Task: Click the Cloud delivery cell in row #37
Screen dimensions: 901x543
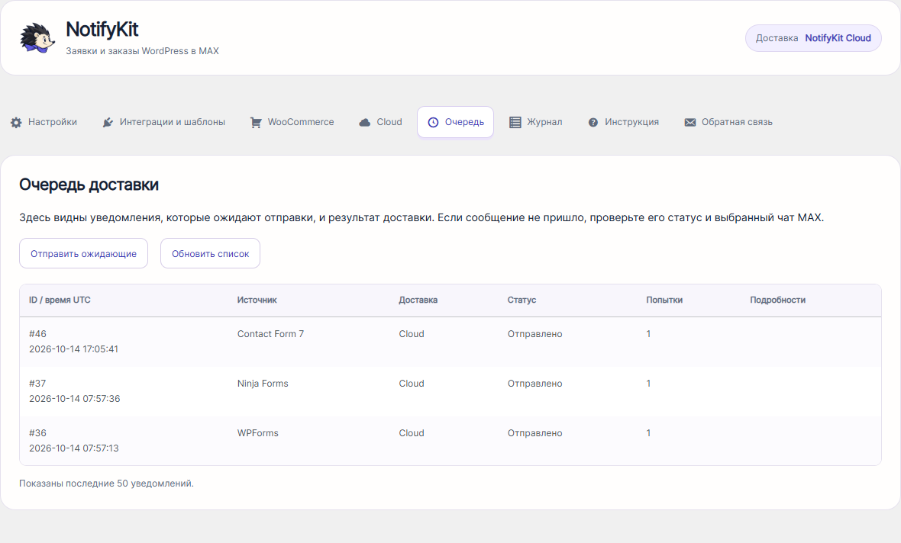Action: click(412, 384)
